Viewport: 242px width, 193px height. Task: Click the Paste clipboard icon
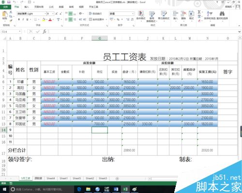pos(5,14)
